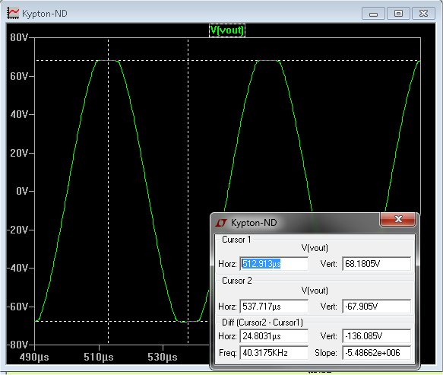Click Diff Horz field 24.8031µs
Screen dimensions: 443x375
pyautogui.click(x=274, y=336)
